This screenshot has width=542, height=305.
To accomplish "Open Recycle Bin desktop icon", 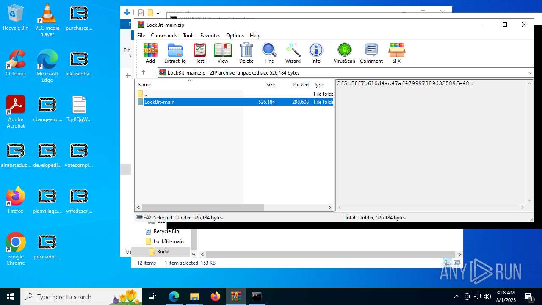I will tap(16, 18).
